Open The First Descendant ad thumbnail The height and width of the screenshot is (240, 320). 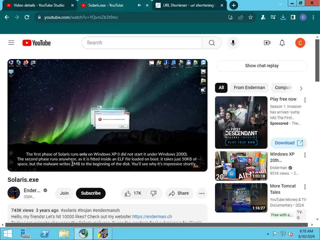click(x=241, y=122)
